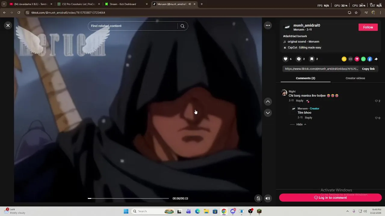Image resolution: width=385 pixels, height=216 pixels.
Task: Open CapCut Editing made easy link
Action: pyautogui.click(x=304, y=48)
